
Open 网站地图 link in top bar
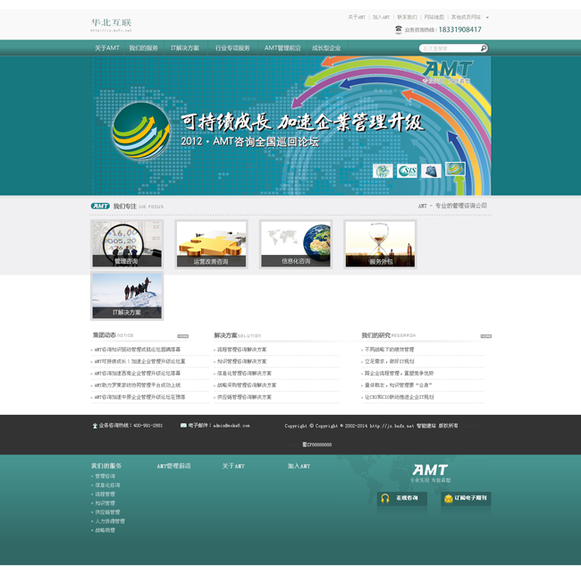click(434, 17)
